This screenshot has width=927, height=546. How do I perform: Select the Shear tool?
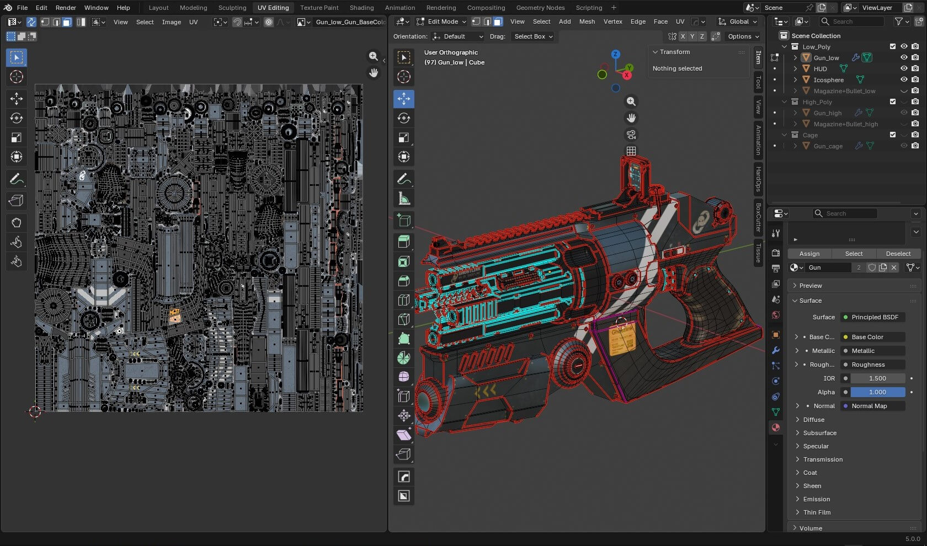(x=404, y=435)
